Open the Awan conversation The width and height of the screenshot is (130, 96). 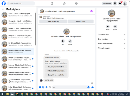coord(18,15)
